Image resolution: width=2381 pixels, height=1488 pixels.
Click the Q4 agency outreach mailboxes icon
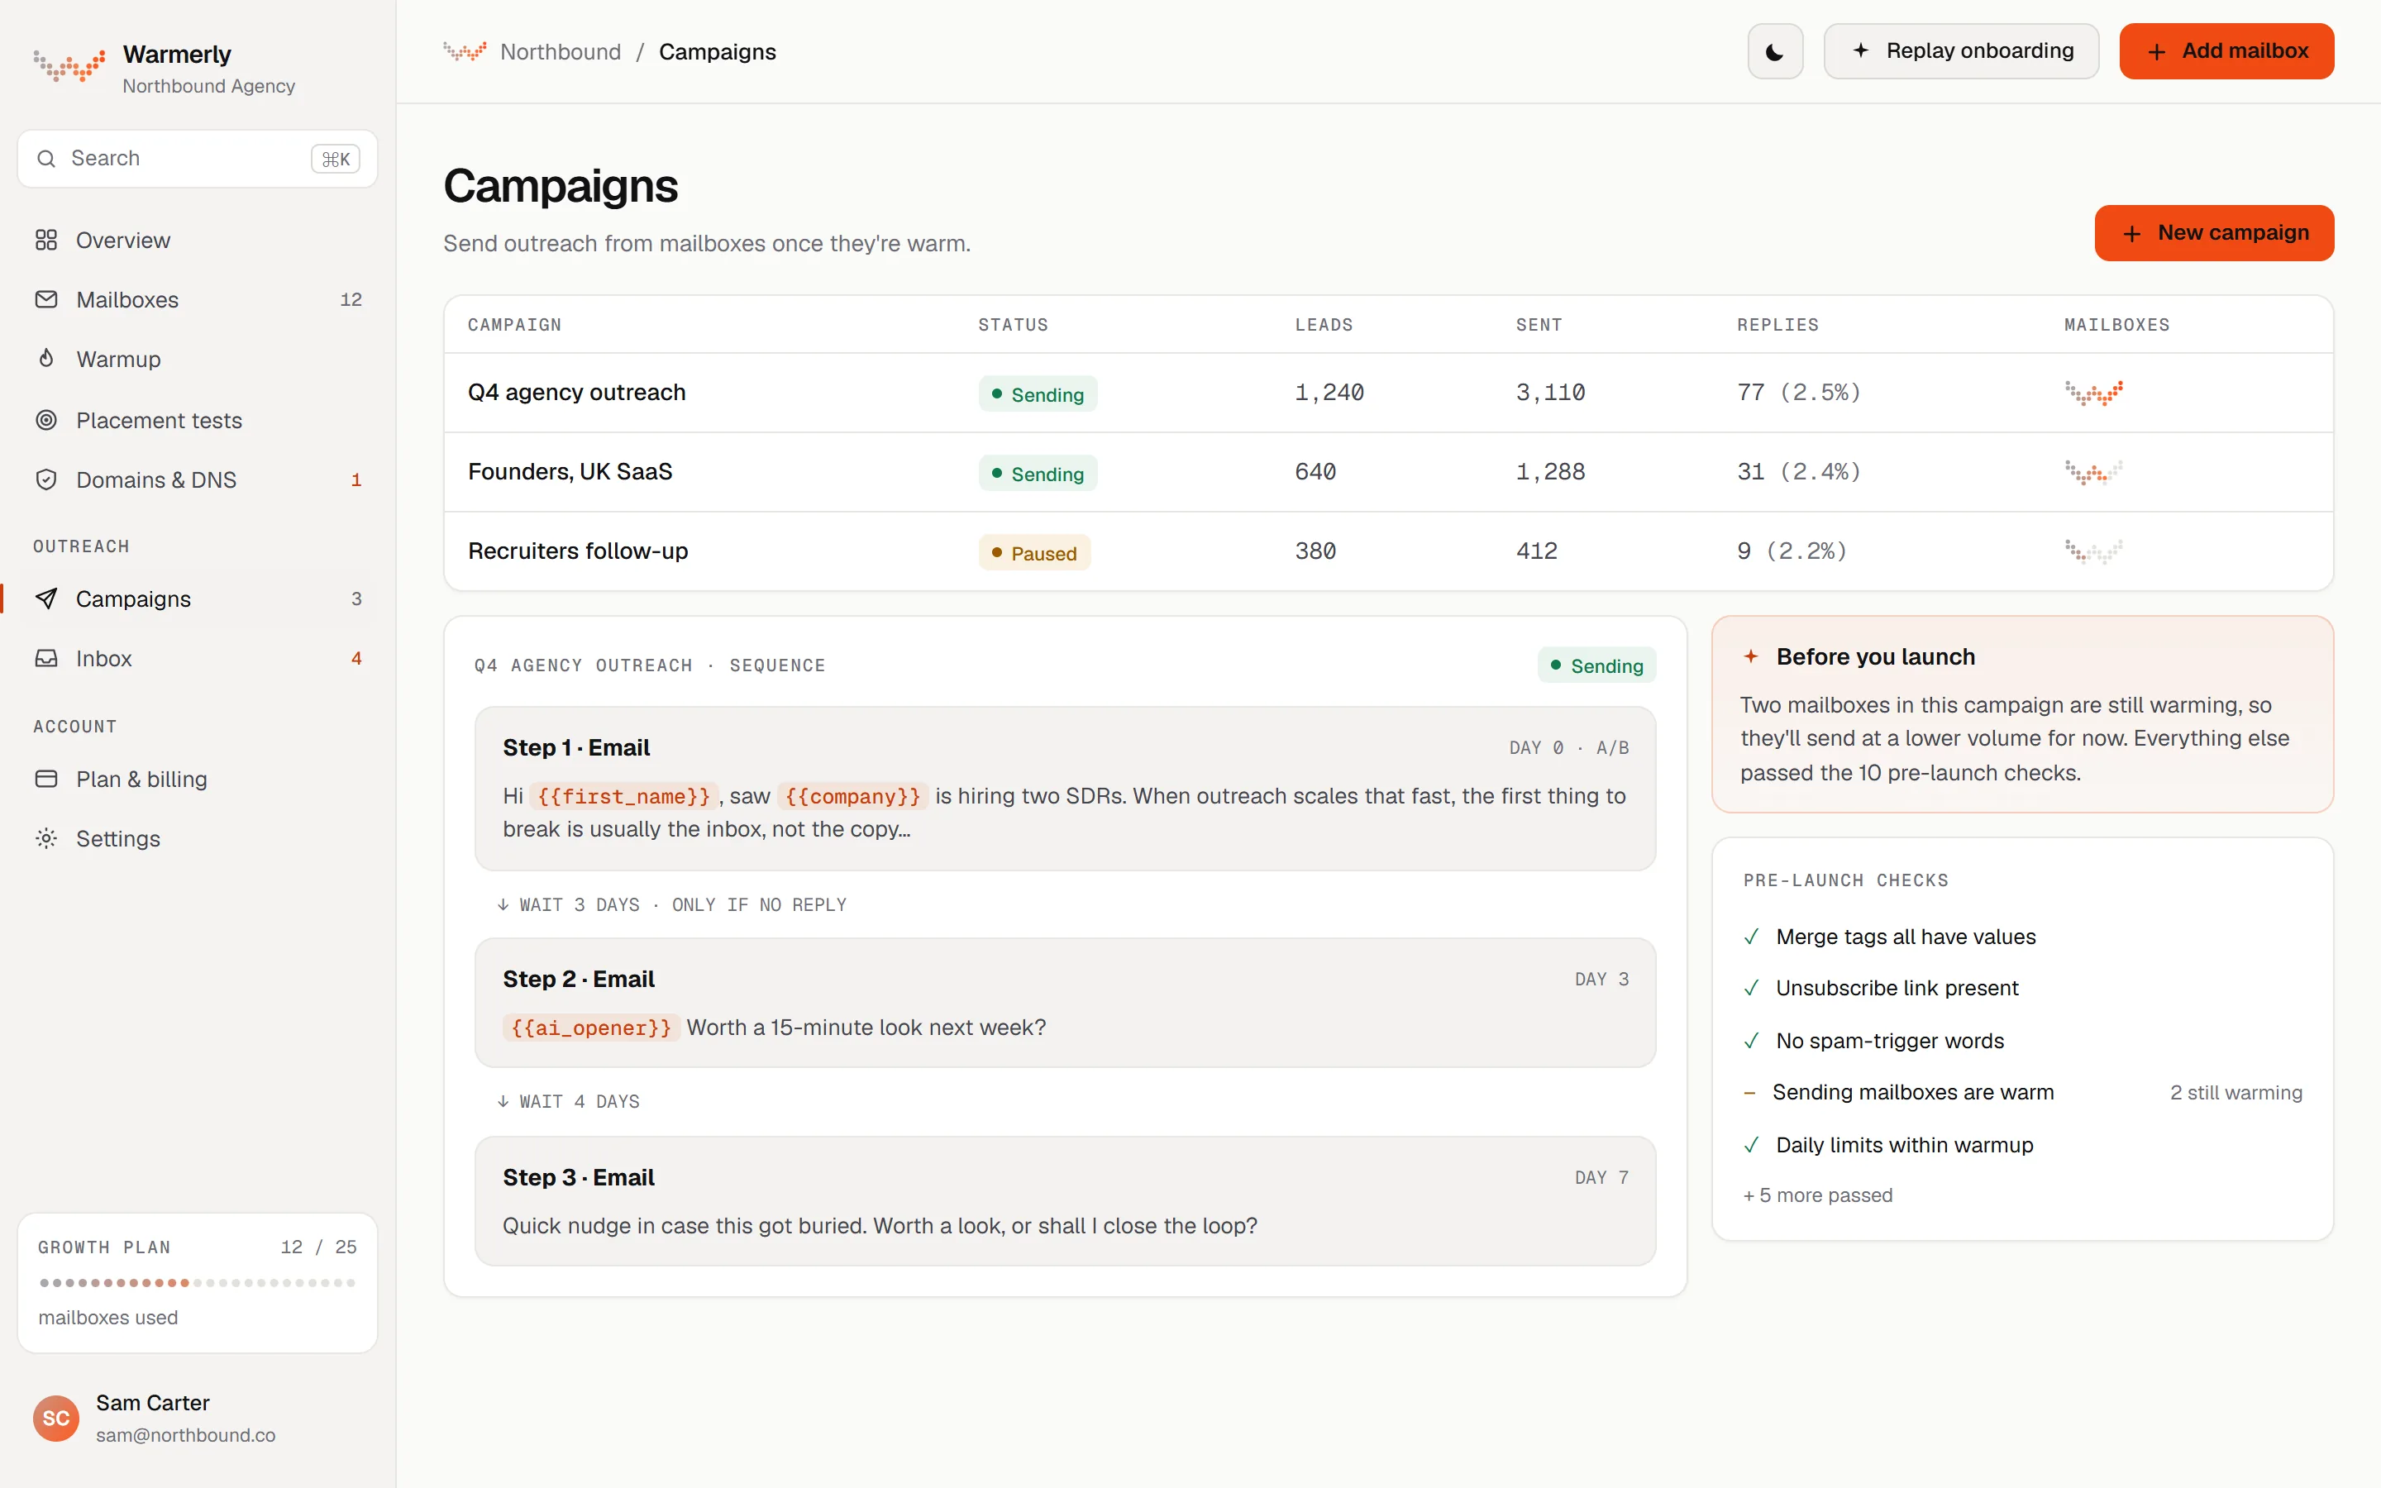pyautogui.click(x=2093, y=393)
